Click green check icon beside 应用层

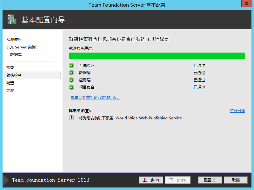71,80
